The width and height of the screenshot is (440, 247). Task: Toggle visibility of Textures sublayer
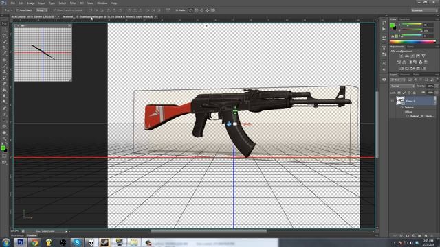coord(401,108)
